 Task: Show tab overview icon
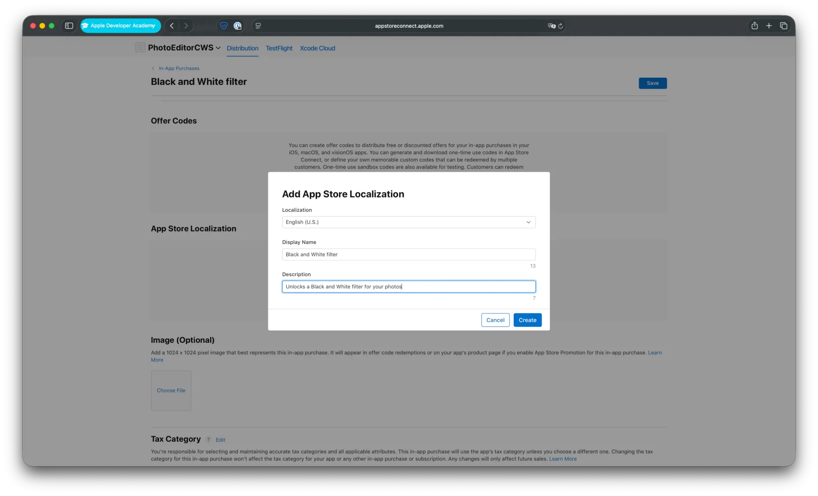(784, 26)
